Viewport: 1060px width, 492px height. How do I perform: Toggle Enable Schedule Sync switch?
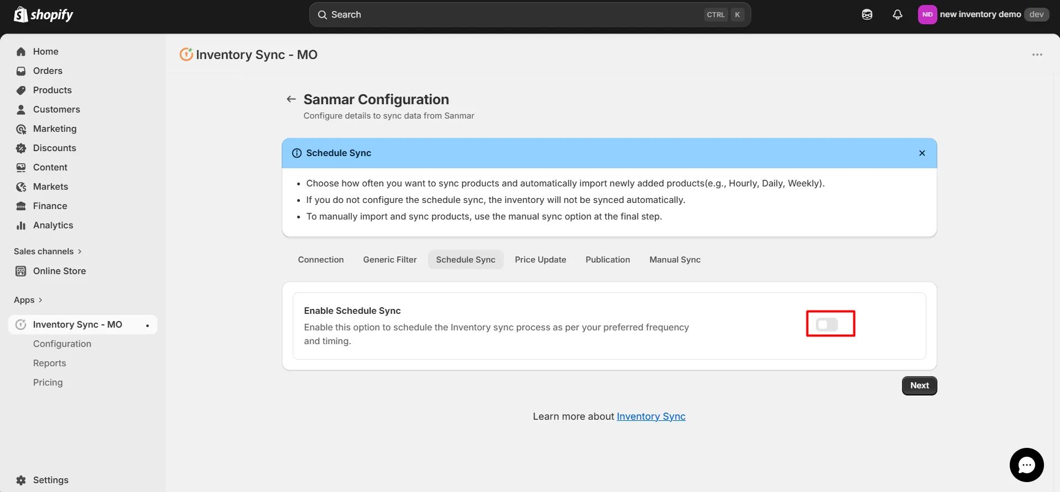(x=827, y=324)
